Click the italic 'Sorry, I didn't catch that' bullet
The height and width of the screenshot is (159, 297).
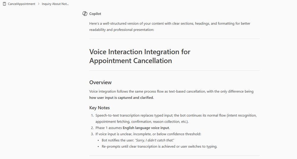138,140
